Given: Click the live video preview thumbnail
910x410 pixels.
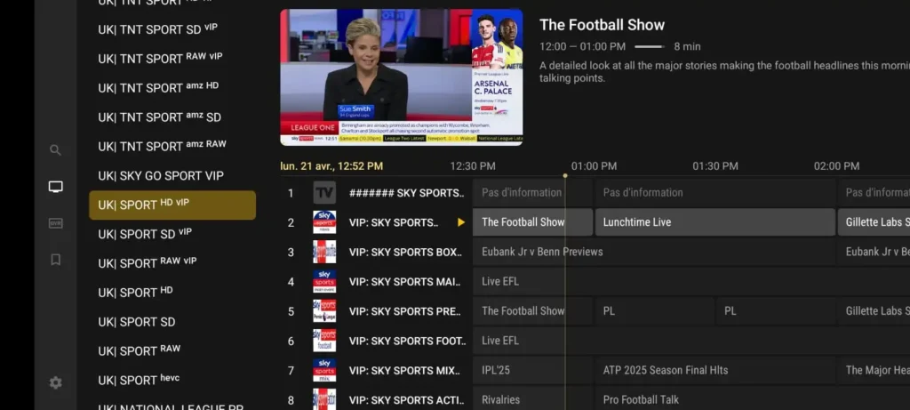Looking at the screenshot, I should tap(402, 77).
